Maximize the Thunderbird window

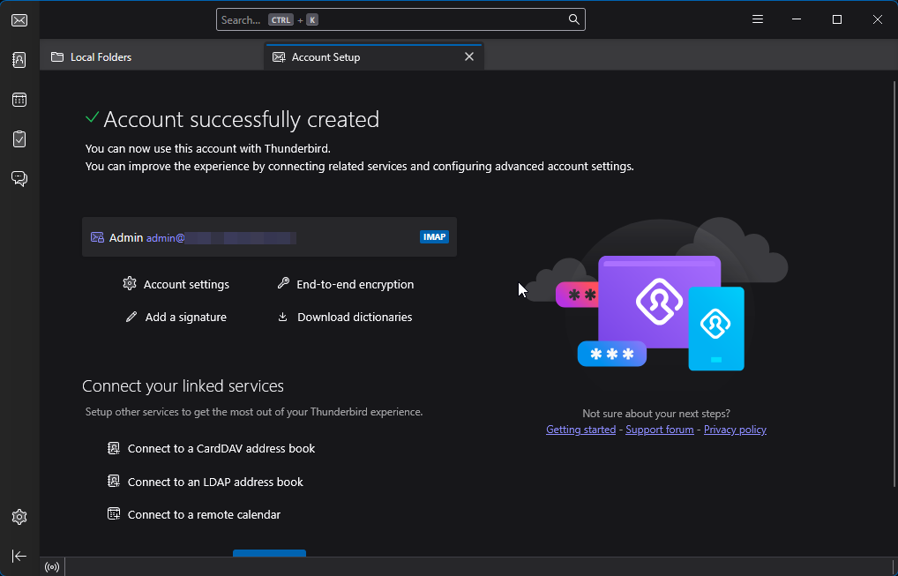tap(837, 19)
